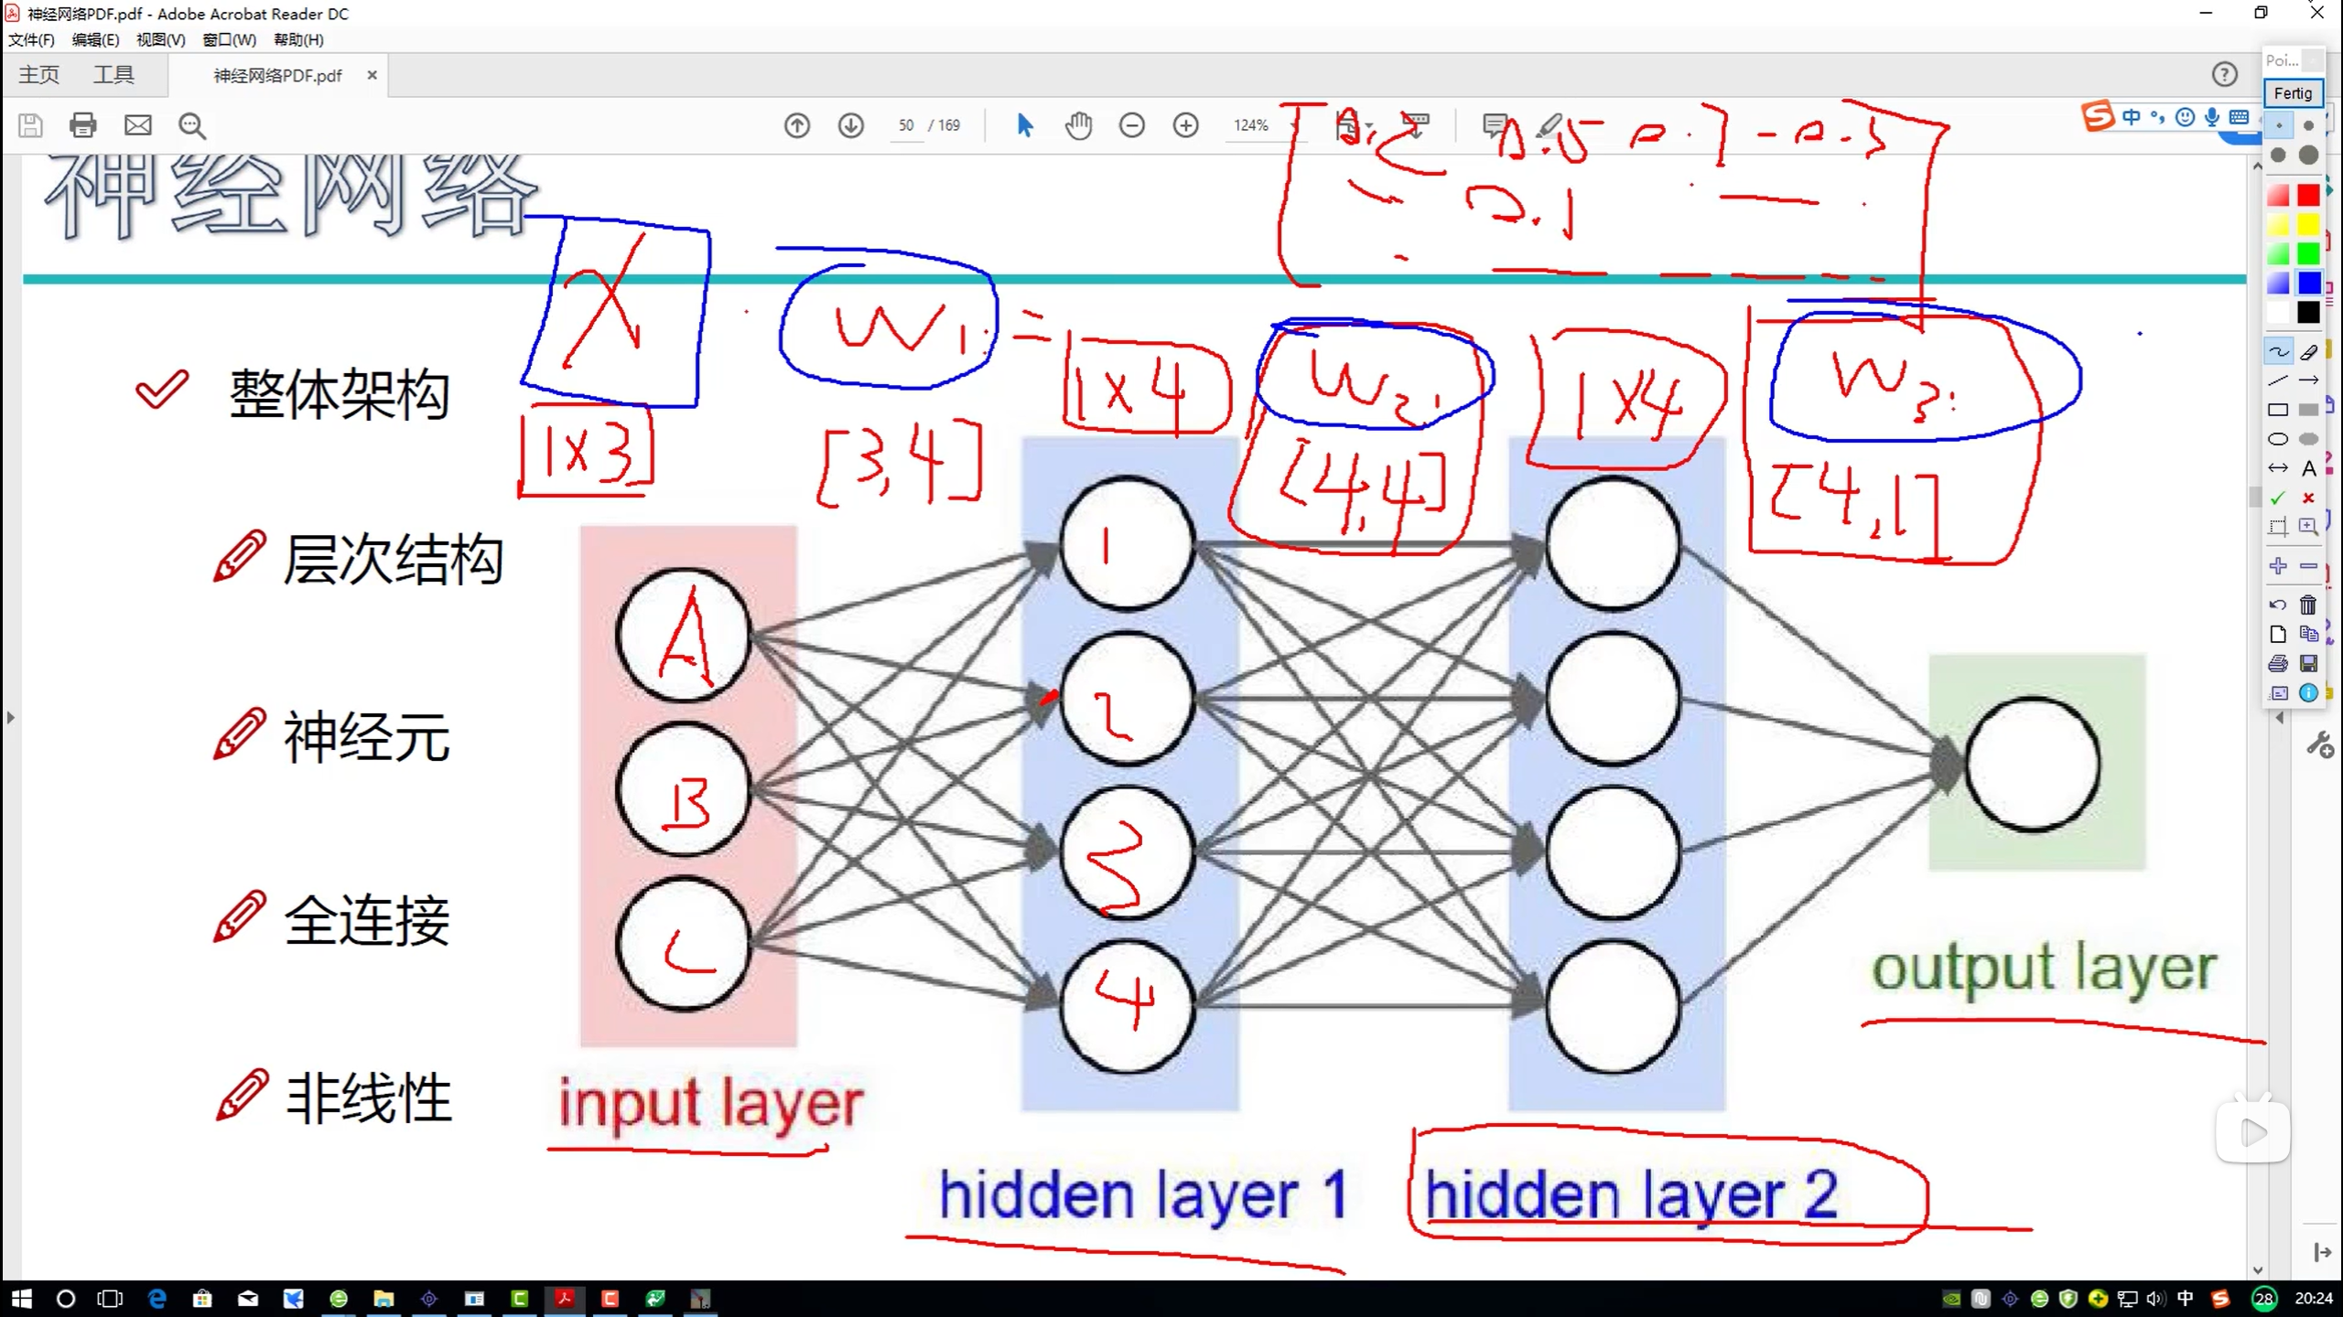Close the 神经网络PDF.pdf document tab
This screenshot has height=1317, width=2343.
tap(372, 75)
